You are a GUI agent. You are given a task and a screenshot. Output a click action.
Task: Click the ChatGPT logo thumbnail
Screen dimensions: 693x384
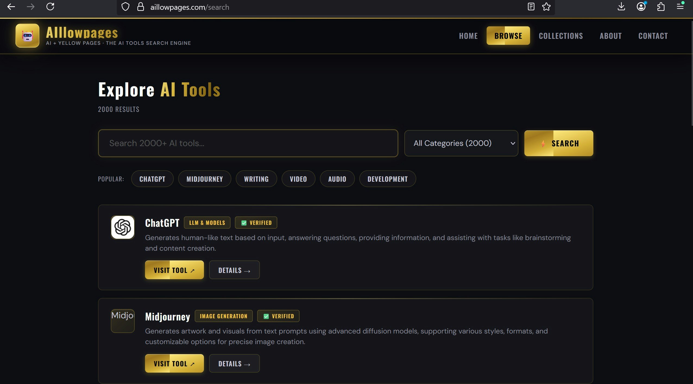[123, 227]
